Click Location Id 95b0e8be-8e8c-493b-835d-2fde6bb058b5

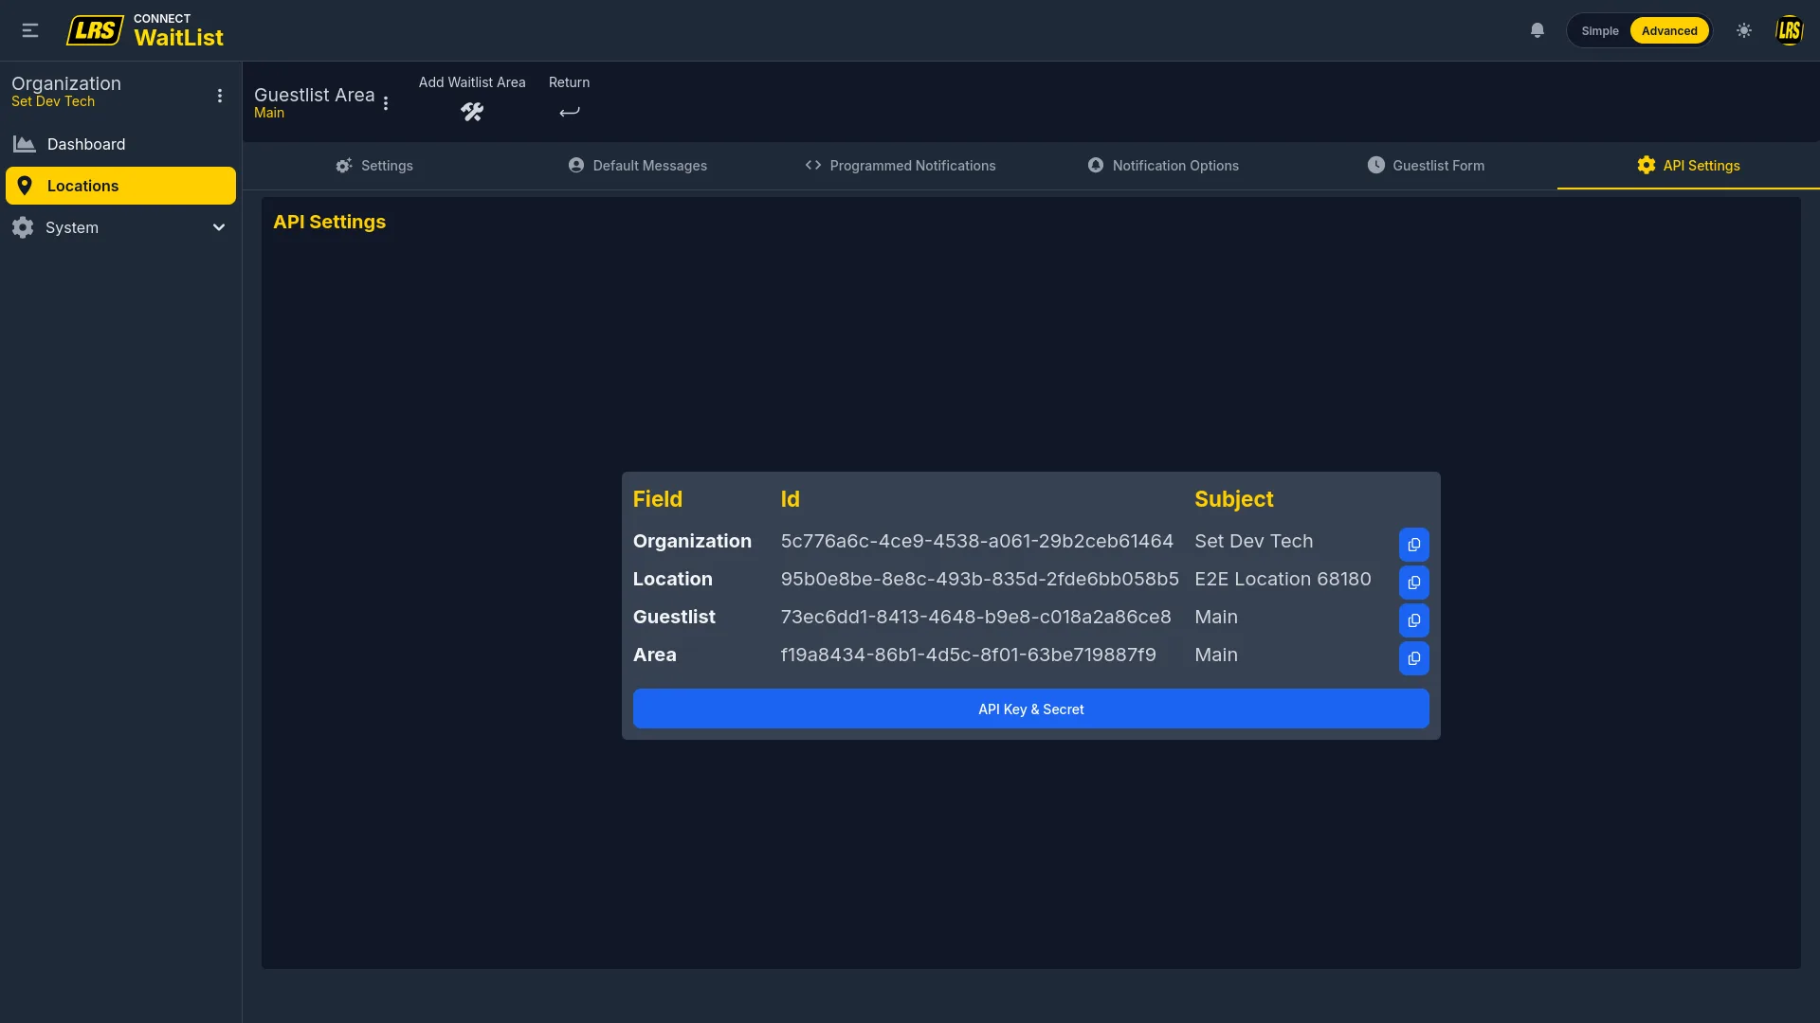tap(980, 579)
